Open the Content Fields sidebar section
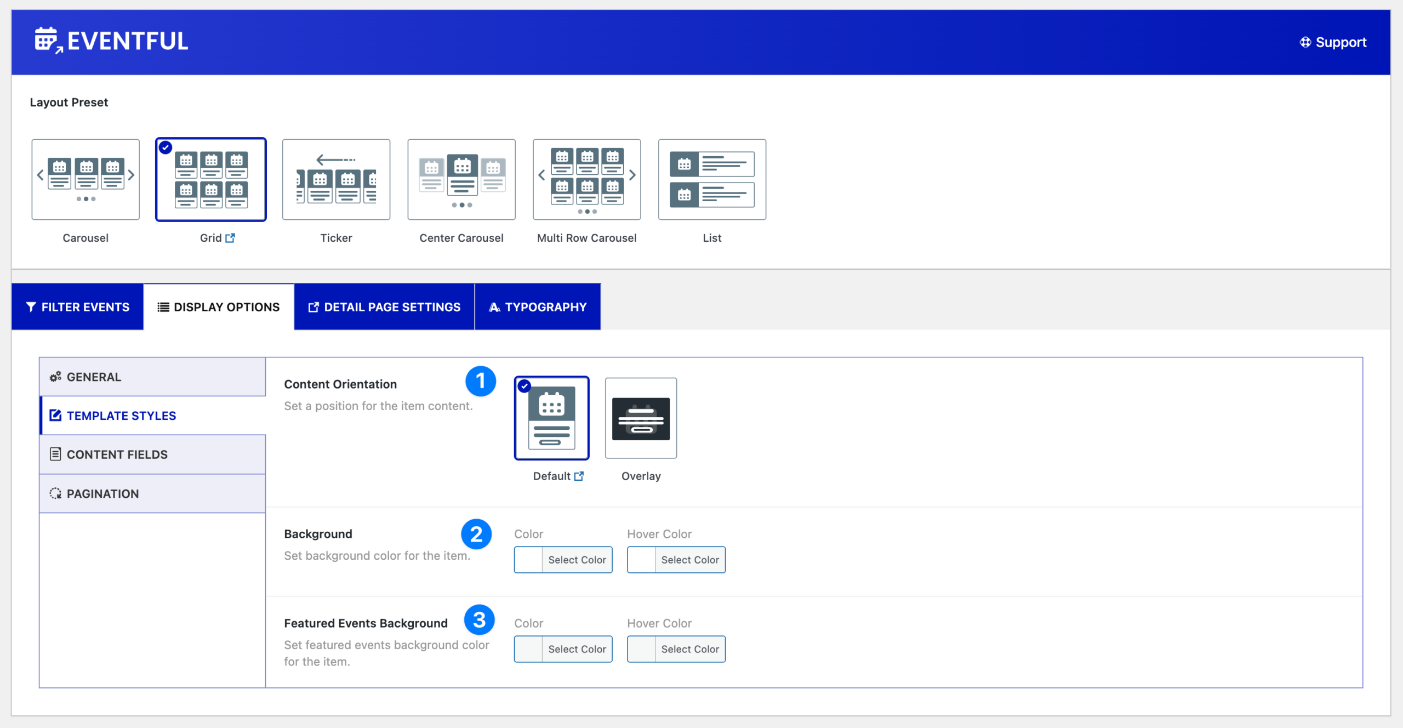The image size is (1403, 728). (x=152, y=454)
